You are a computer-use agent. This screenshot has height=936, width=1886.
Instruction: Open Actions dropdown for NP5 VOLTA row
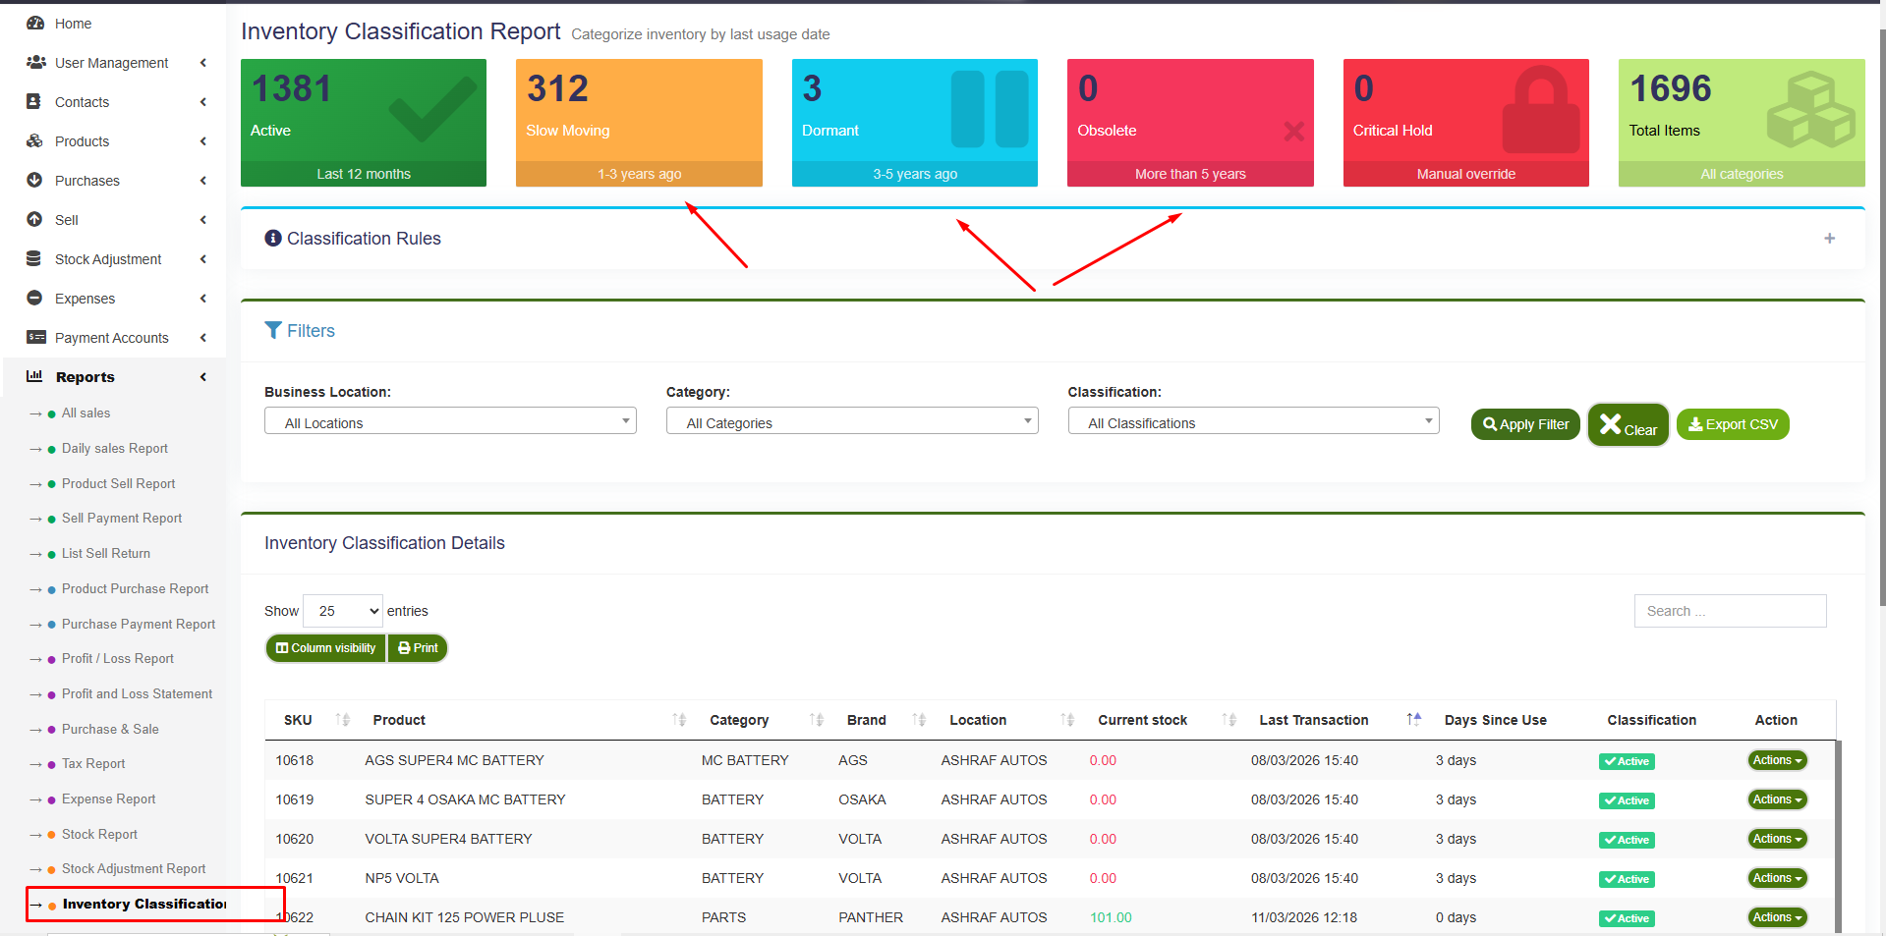[x=1775, y=877]
